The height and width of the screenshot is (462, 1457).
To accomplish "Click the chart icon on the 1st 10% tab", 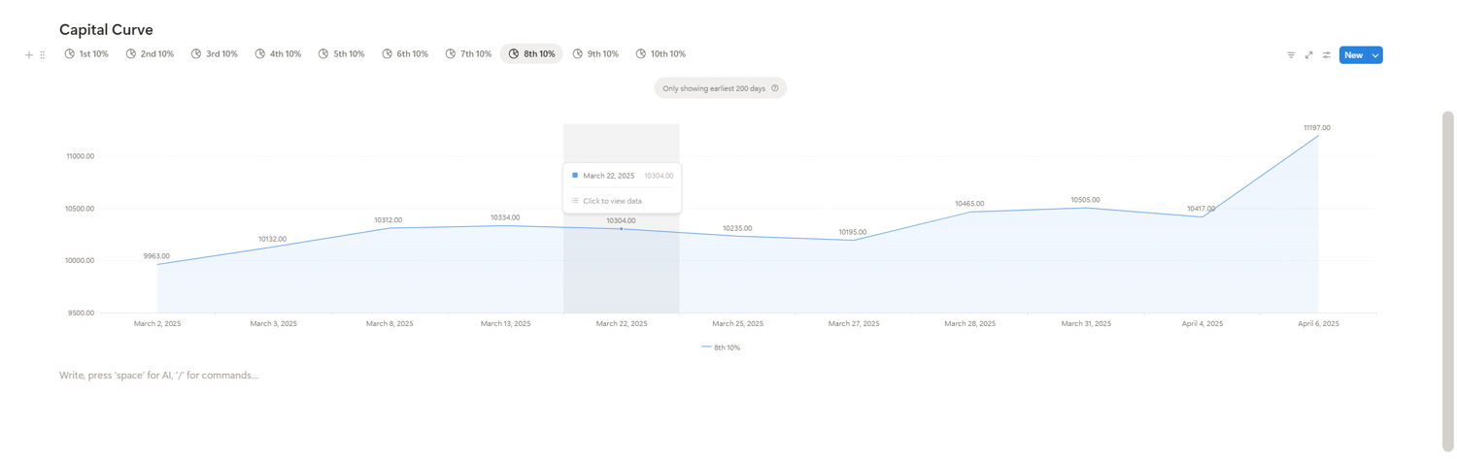I will pos(70,54).
